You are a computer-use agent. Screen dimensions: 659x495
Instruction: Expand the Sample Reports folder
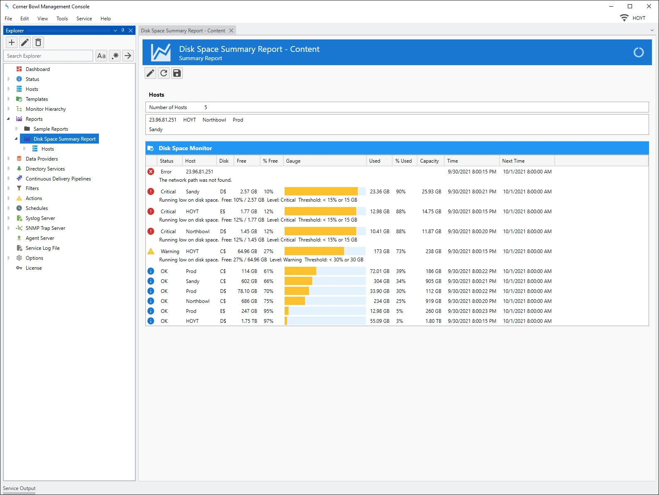(x=17, y=129)
